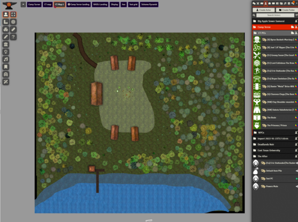This screenshot has height=222, width=298.
Task: Open the Journal open-book sidebar tab
Action: [x=273, y=3]
